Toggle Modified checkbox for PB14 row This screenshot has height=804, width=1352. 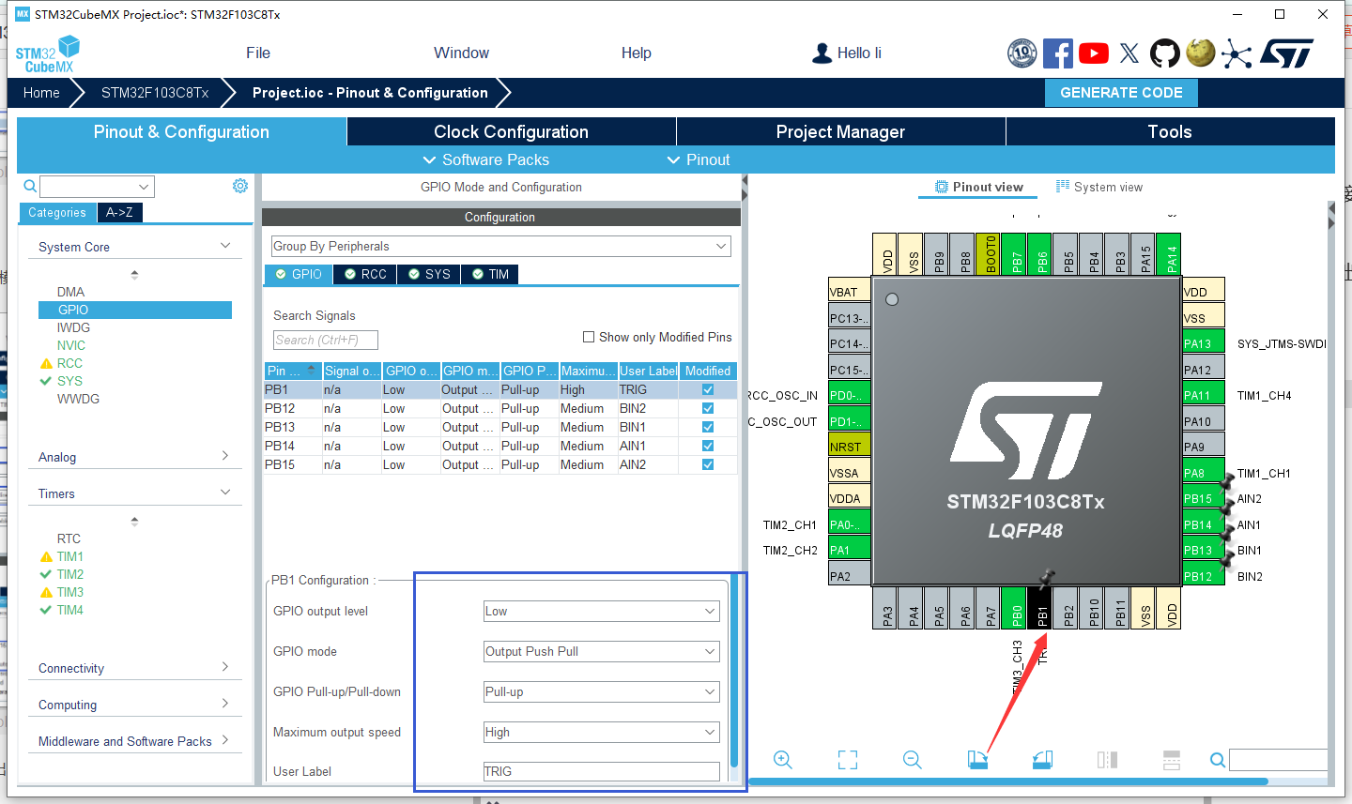point(708,446)
